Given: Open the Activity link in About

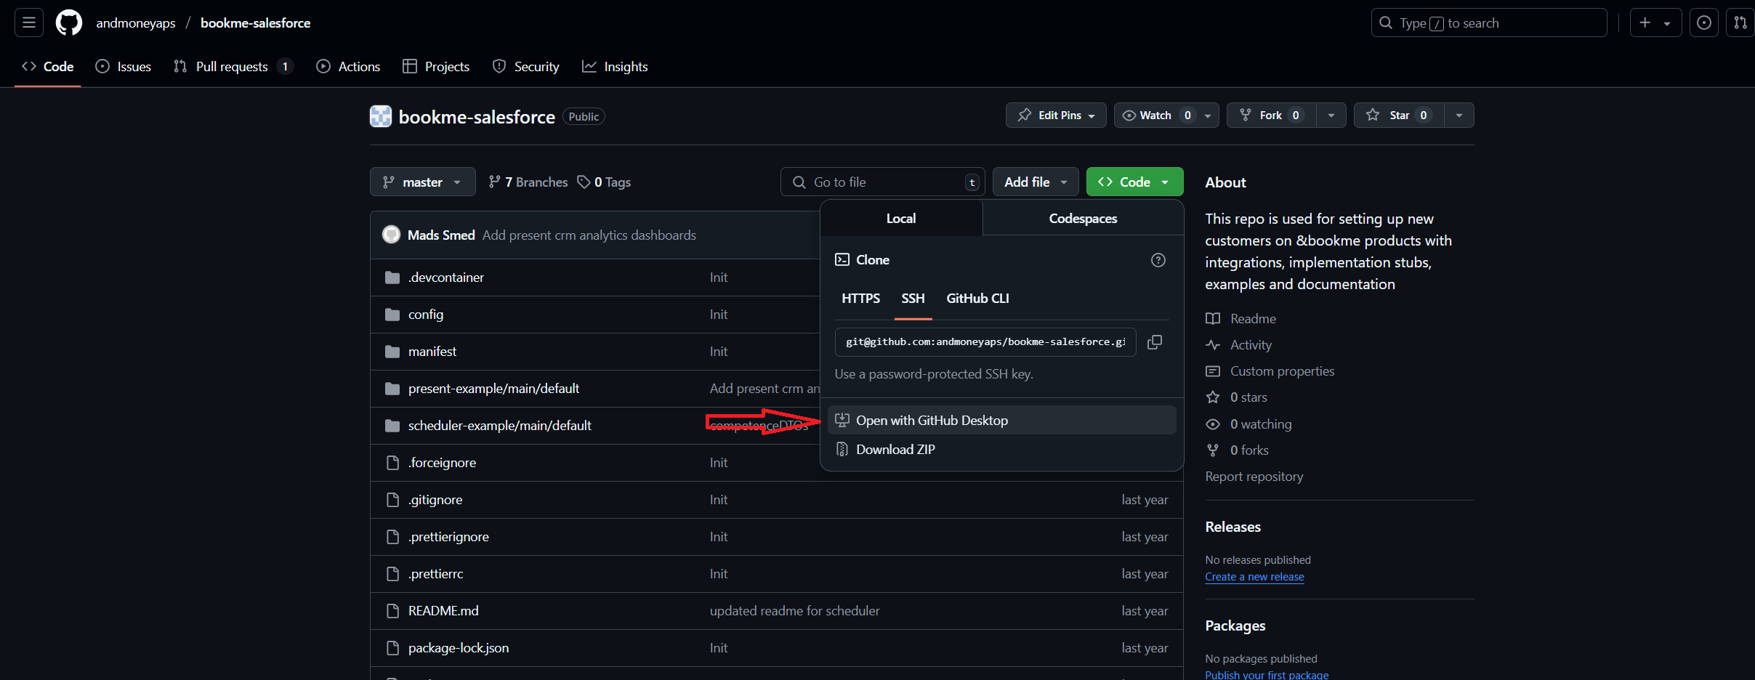Looking at the screenshot, I should coord(1239,344).
